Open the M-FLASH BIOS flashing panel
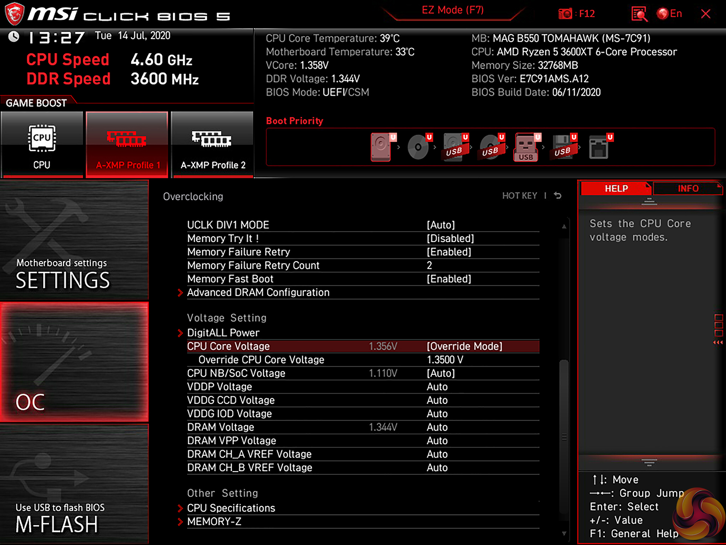This screenshot has width=726, height=545. tap(74, 484)
